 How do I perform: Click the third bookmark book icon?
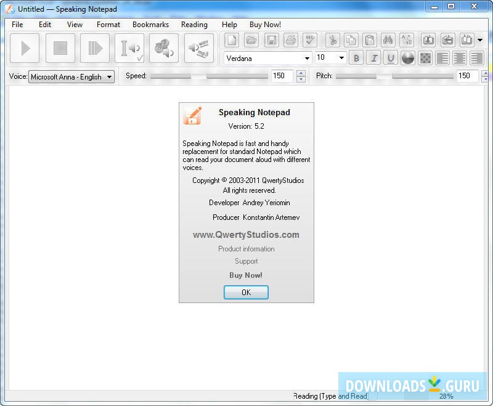(x=467, y=40)
